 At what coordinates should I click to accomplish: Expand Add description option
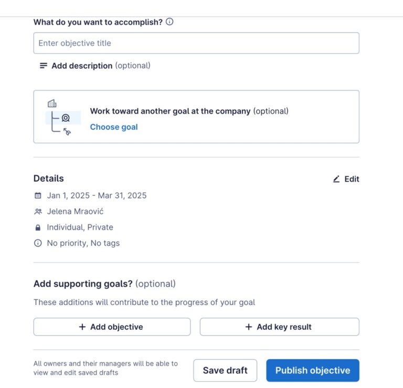coord(82,66)
